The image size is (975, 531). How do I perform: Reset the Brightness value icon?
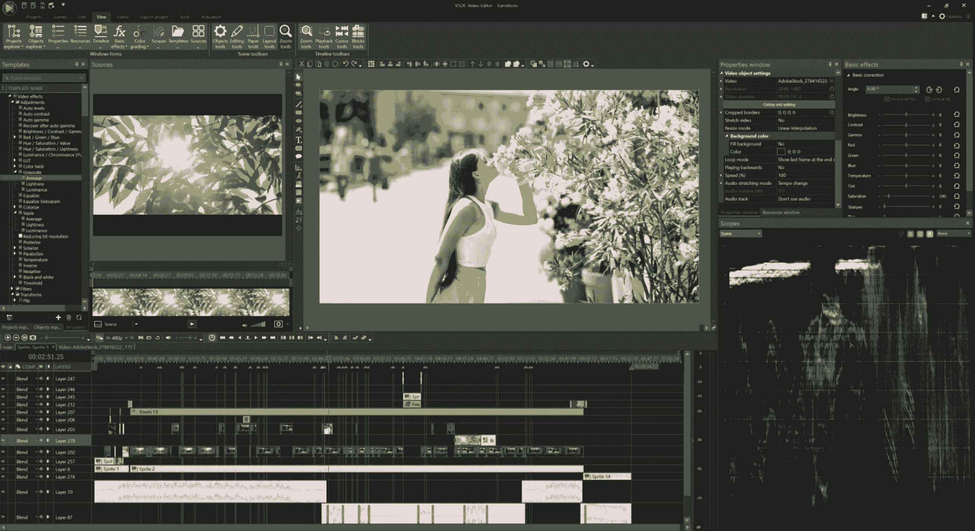(x=956, y=114)
